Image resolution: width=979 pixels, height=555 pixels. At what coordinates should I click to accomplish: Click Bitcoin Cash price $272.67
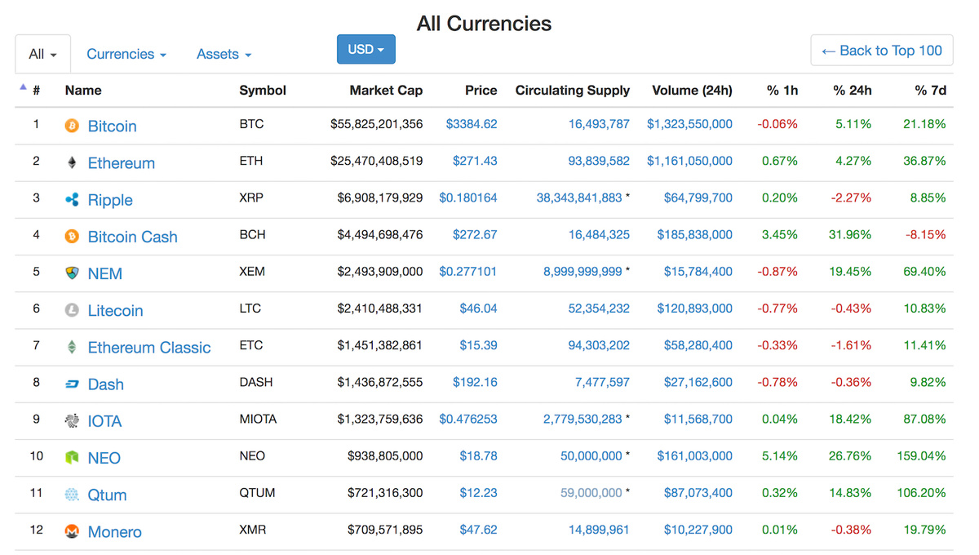pyautogui.click(x=475, y=234)
